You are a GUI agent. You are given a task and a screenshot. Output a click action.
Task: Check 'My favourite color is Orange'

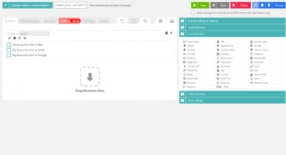point(9,55)
